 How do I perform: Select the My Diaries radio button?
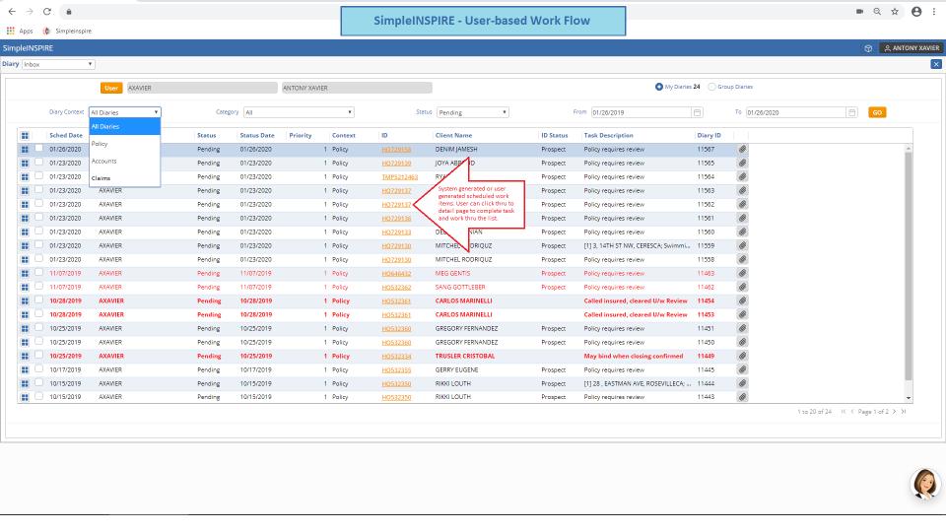tap(659, 87)
